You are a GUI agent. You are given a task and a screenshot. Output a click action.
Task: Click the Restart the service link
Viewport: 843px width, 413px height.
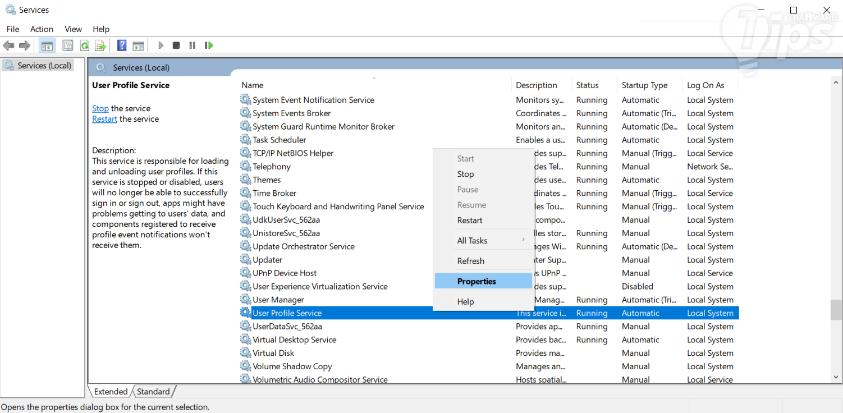104,119
